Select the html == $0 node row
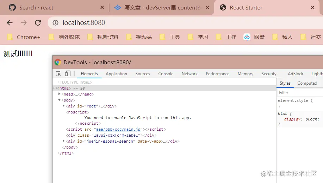 pyautogui.click(x=164, y=88)
